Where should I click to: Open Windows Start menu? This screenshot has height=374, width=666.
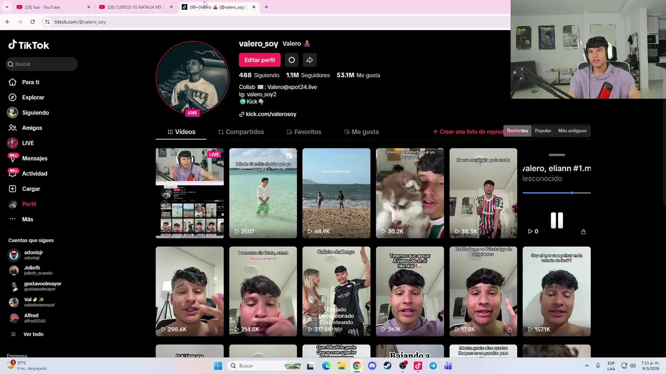(x=218, y=366)
